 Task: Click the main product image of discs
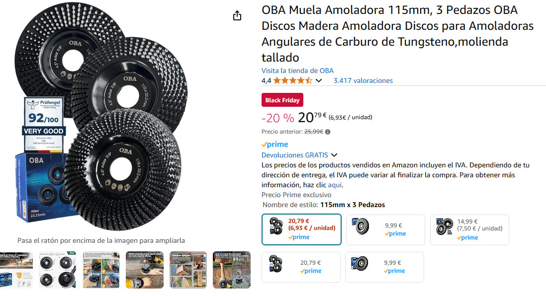101,117
